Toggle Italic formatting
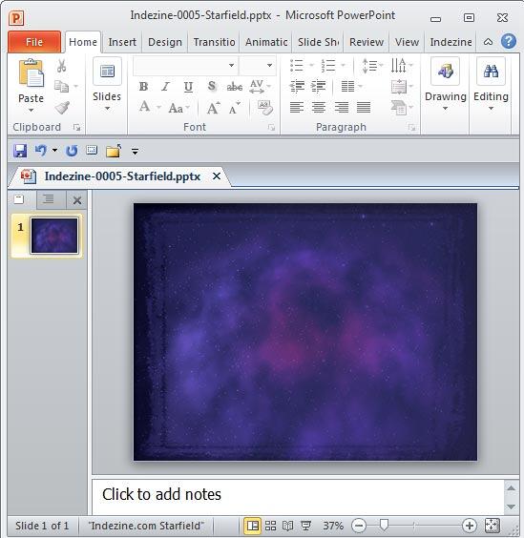 point(165,87)
